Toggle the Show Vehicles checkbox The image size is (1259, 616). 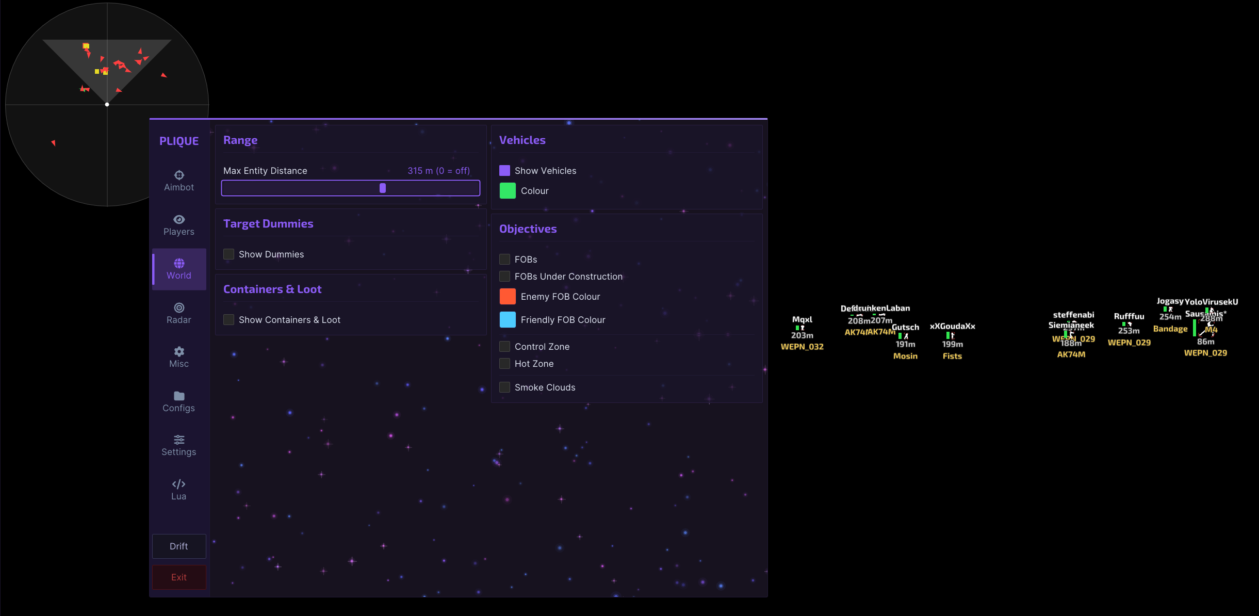505,171
